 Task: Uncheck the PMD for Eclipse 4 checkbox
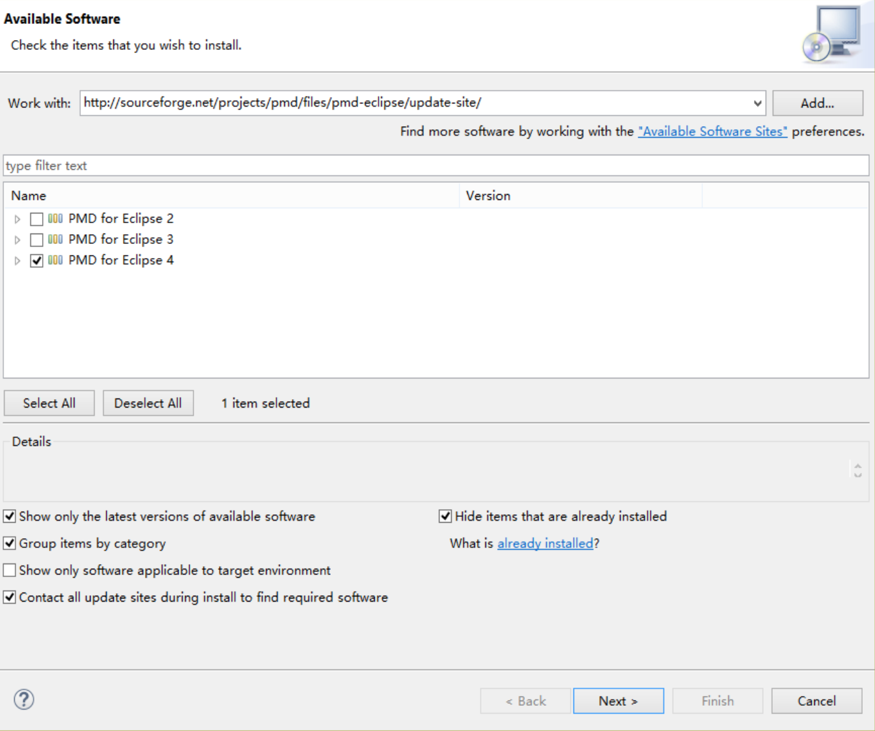pyautogui.click(x=37, y=261)
